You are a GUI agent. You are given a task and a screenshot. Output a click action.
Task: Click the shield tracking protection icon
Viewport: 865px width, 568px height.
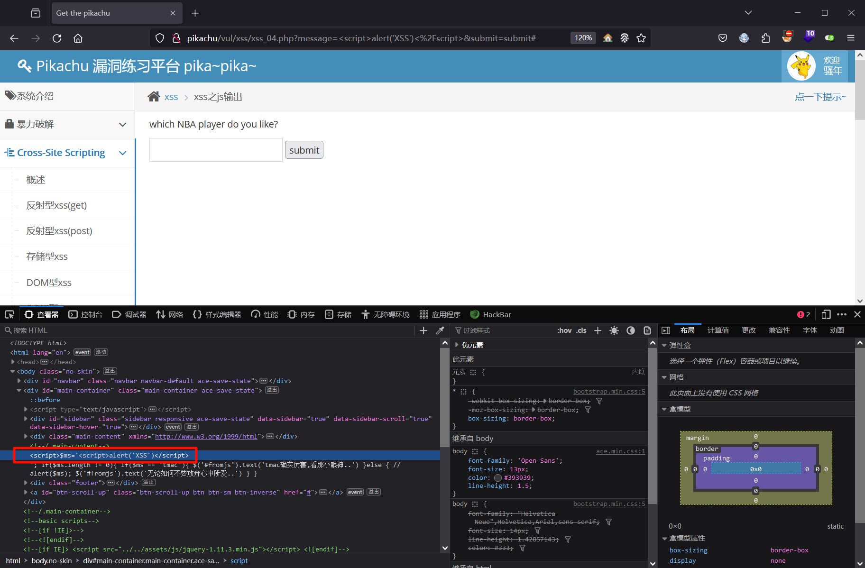pos(160,38)
